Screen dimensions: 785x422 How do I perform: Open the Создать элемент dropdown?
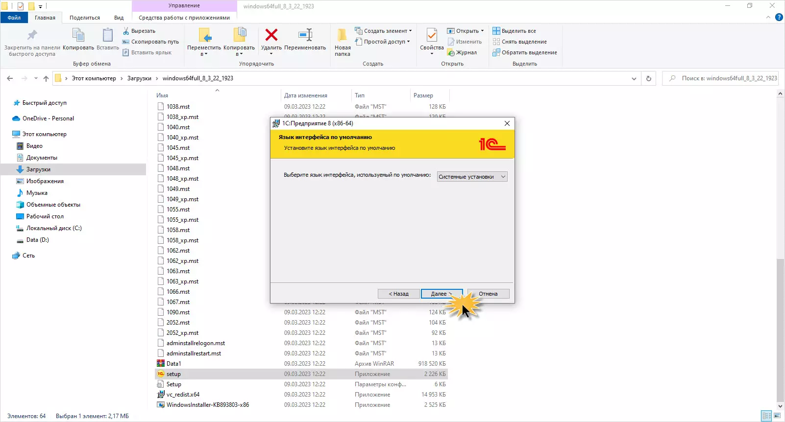tap(384, 31)
